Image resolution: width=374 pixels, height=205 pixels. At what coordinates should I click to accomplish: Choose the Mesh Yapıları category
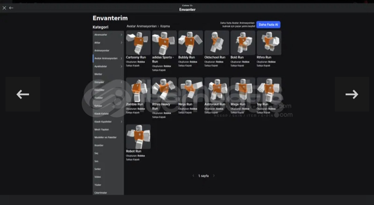[x=108, y=129]
